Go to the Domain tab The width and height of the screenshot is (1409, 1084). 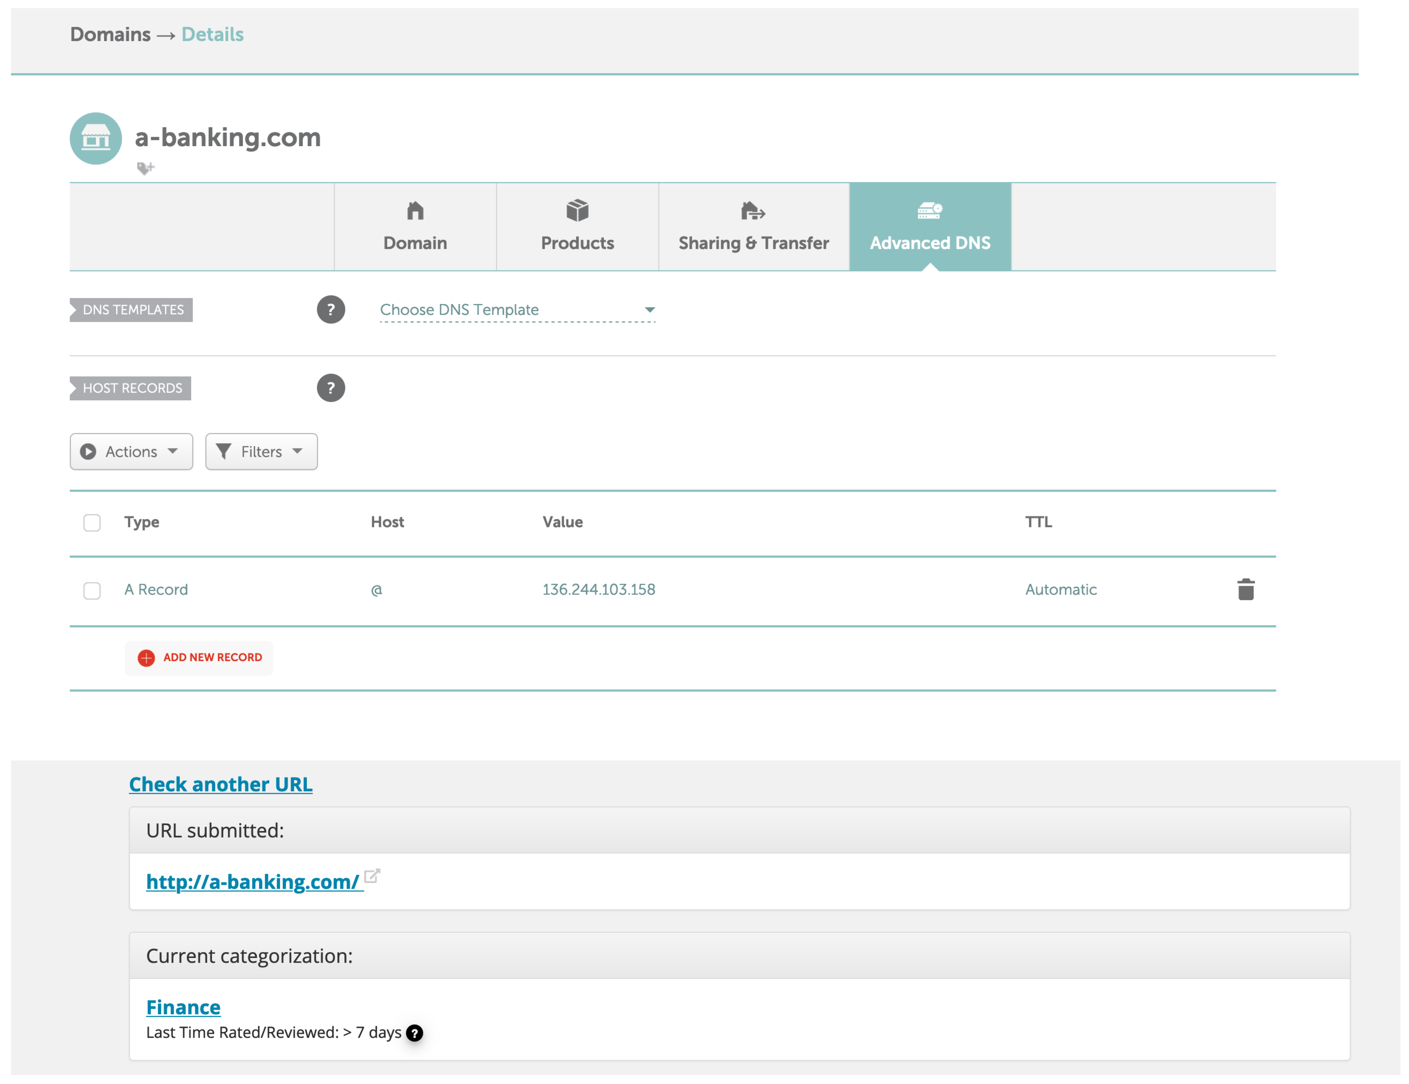click(x=415, y=226)
